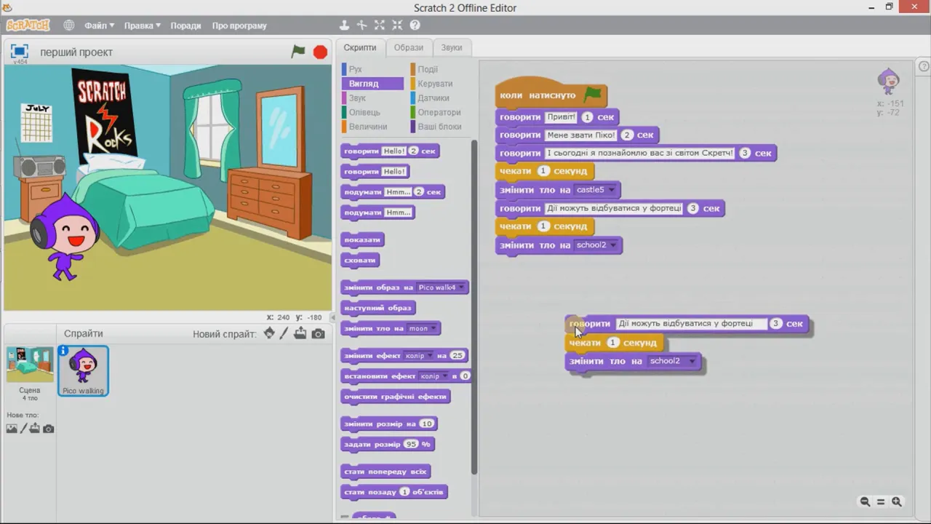Click the green flag above the stage
Screen dimensions: 931x524
(x=298, y=52)
